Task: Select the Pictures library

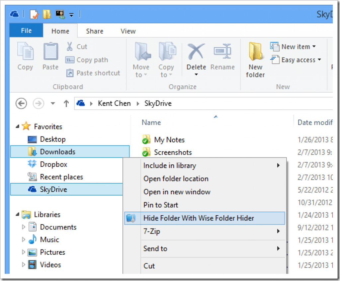Action: (x=52, y=252)
